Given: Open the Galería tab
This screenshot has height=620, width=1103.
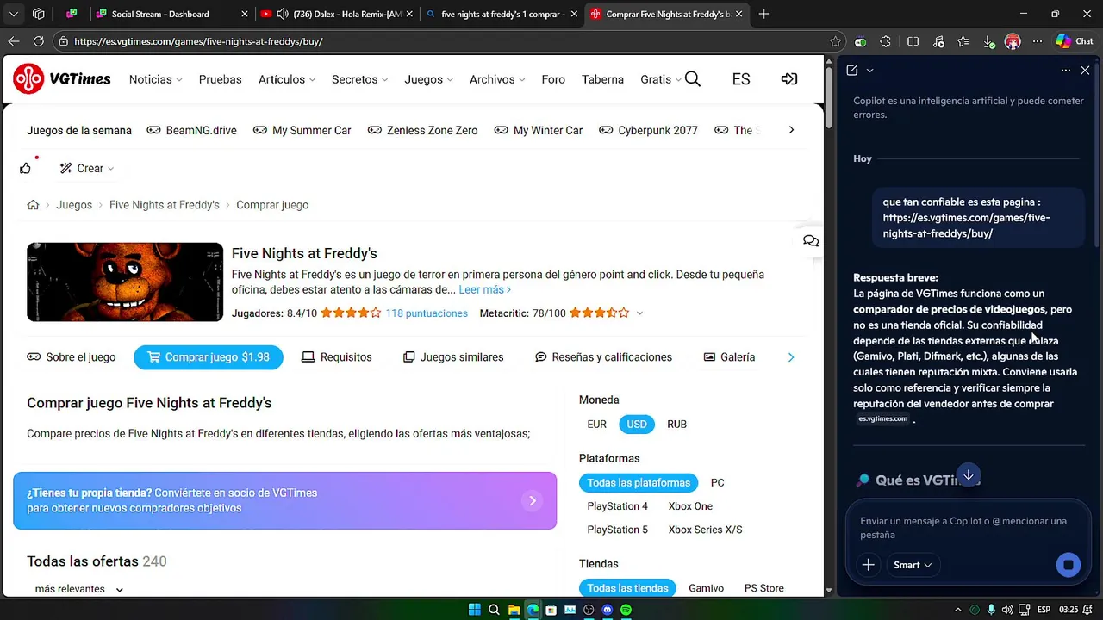Looking at the screenshot, I should pyautogui.click(x=729, y=357).
